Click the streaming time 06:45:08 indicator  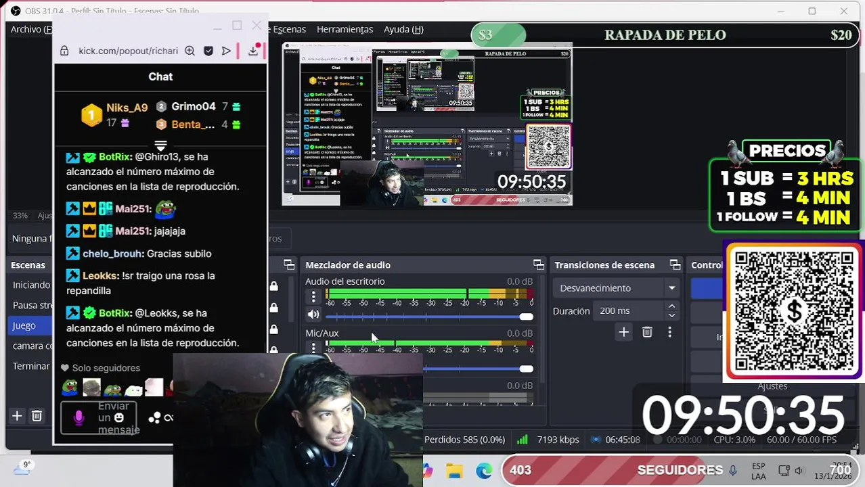(x=623, y=440)
